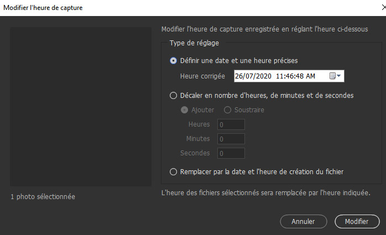
Task: Click the Secondes input field
Action: pos(231,153)
